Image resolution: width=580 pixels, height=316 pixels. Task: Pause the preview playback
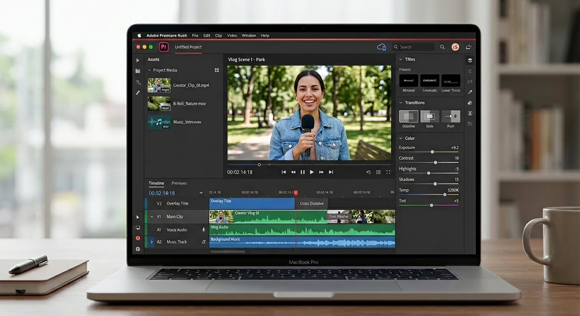(x=303, y=172)
